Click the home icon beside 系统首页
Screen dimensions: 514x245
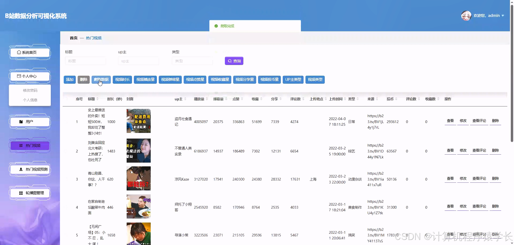click(x=19, y=52)
